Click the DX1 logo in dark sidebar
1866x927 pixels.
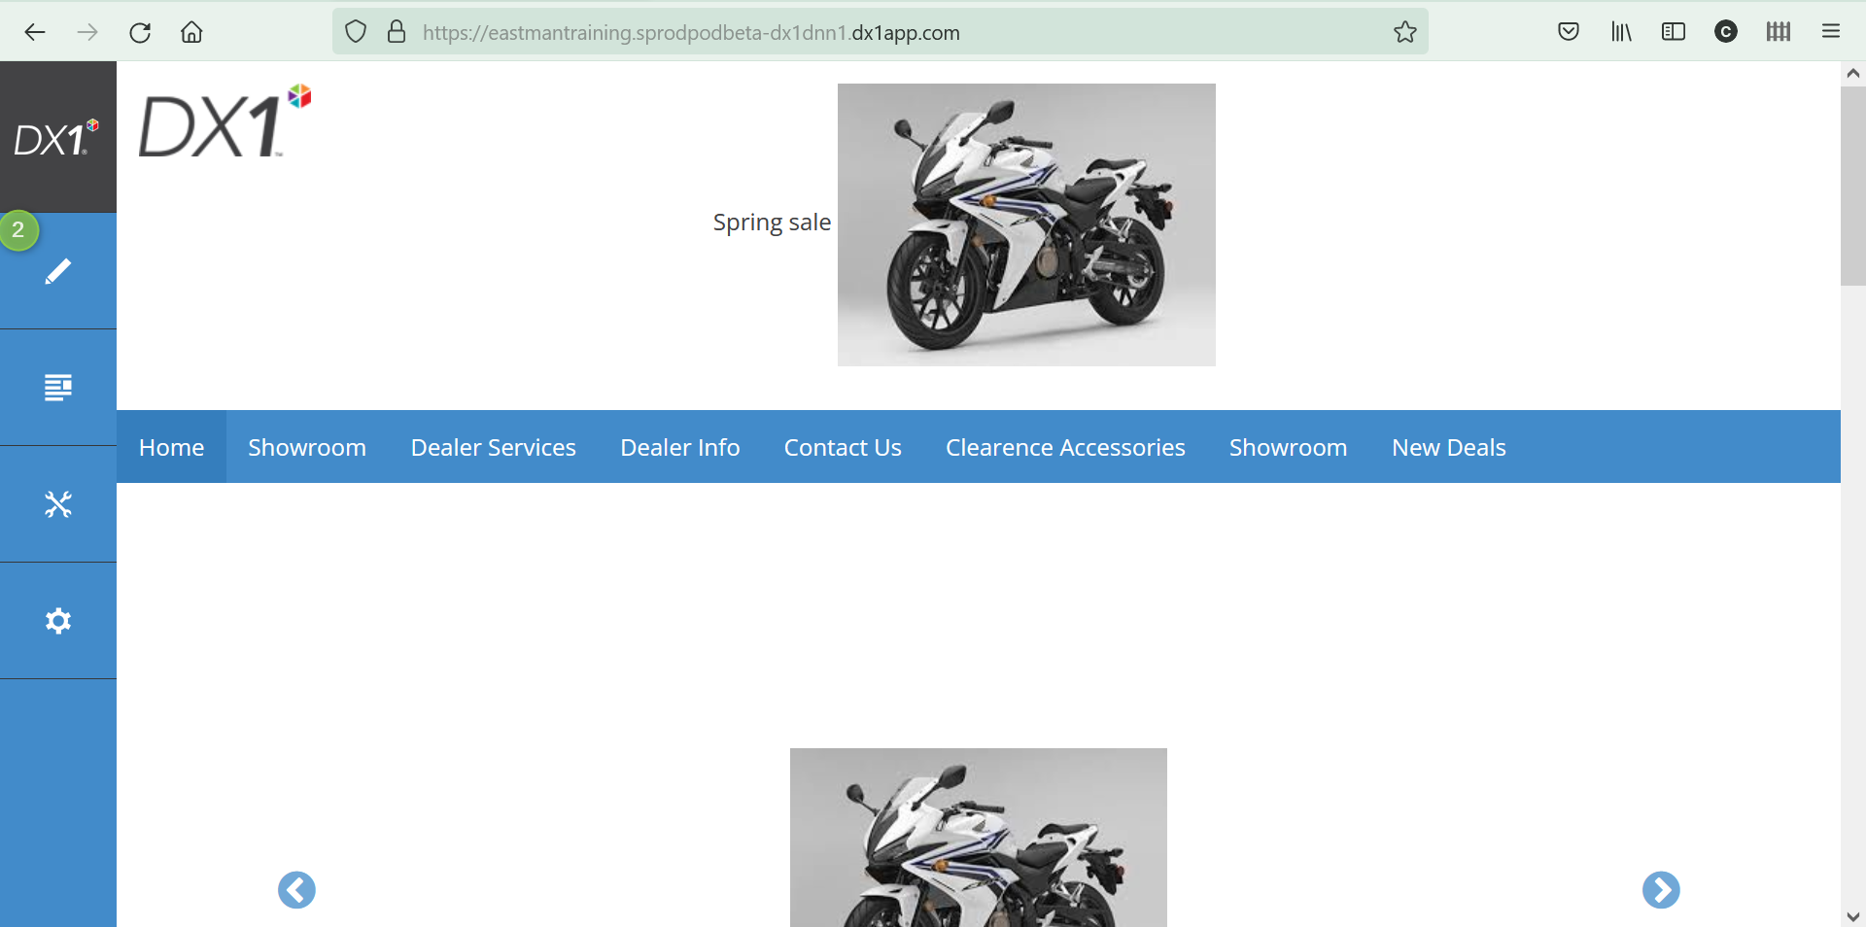click(56, 139)
